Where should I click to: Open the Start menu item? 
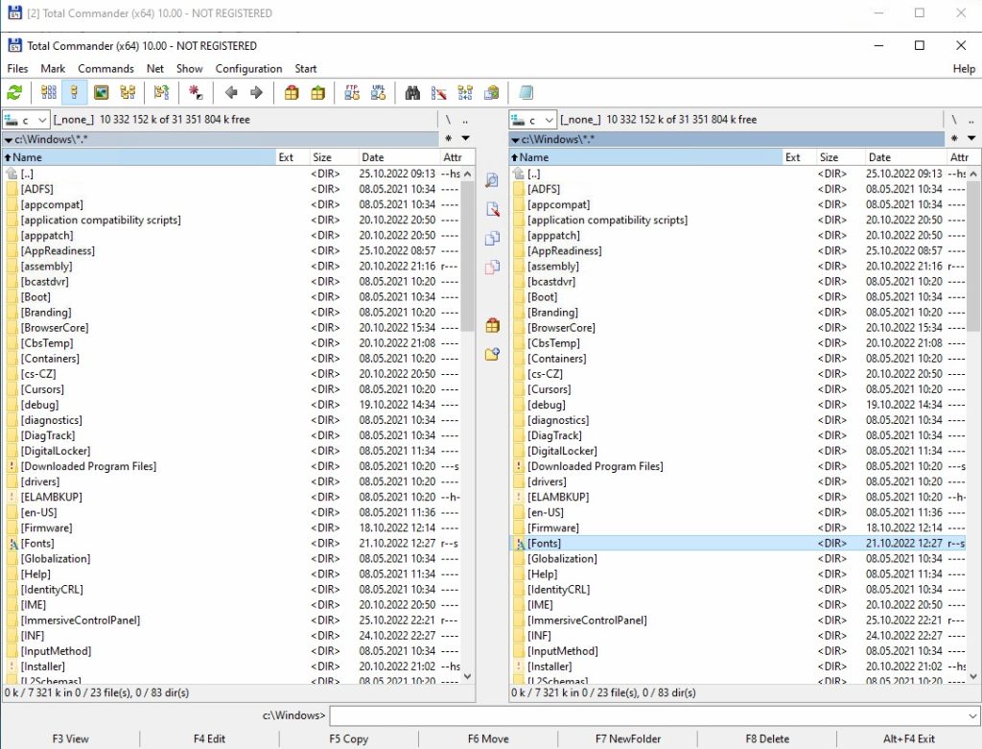[306, 68]
